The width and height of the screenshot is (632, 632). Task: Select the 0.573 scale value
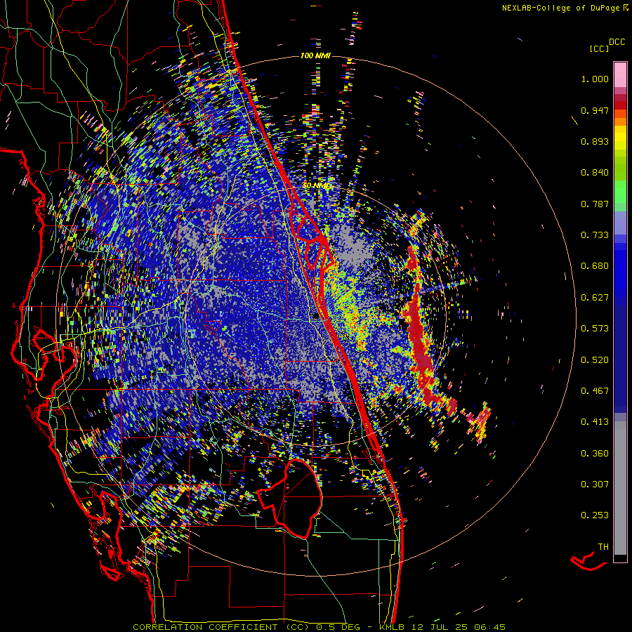click(595, 329)
